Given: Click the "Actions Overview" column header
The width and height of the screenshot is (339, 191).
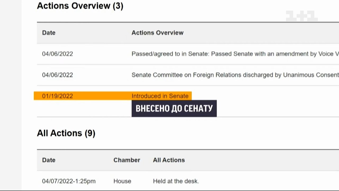Looking at the screenshot, I should tap(157, 33).
